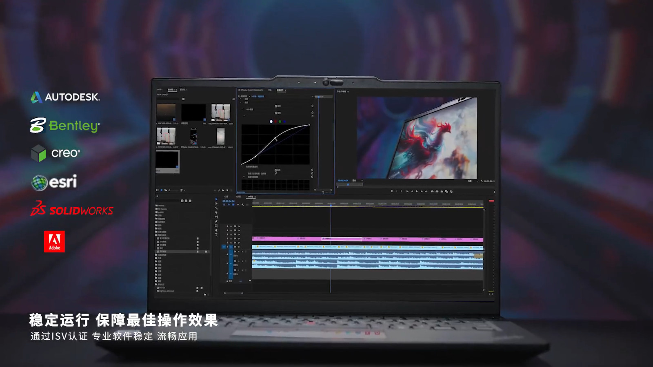Image resolution: width=653 pixels, height=367 pixels.
Task: Select the Selection arrow tool in timeline toolbox
Action: (216, 199)
